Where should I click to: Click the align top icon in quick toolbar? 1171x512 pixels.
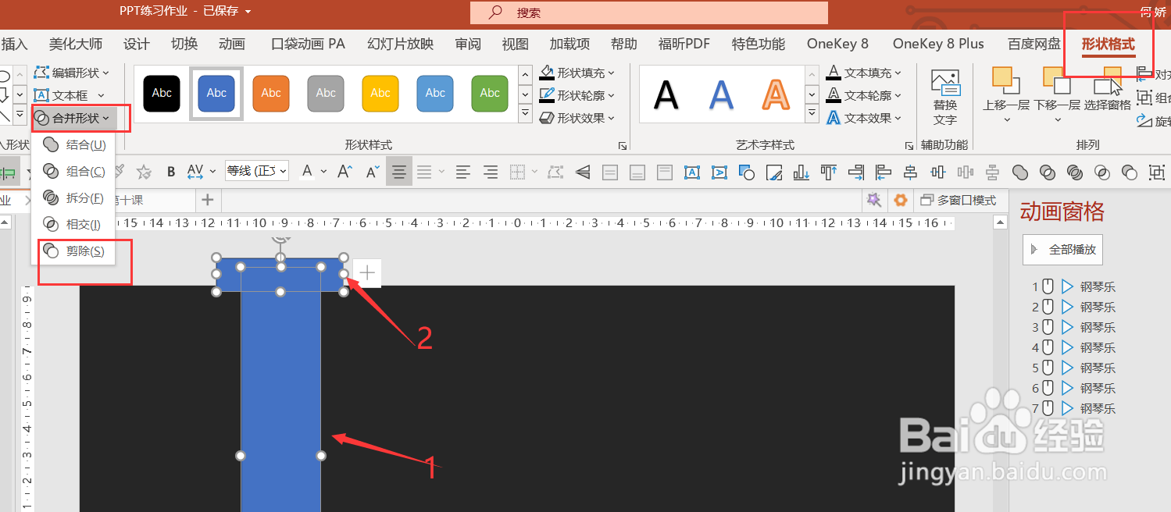point(829,172)
